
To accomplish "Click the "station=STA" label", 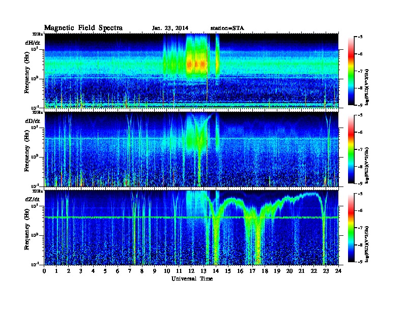I will 227,28.
